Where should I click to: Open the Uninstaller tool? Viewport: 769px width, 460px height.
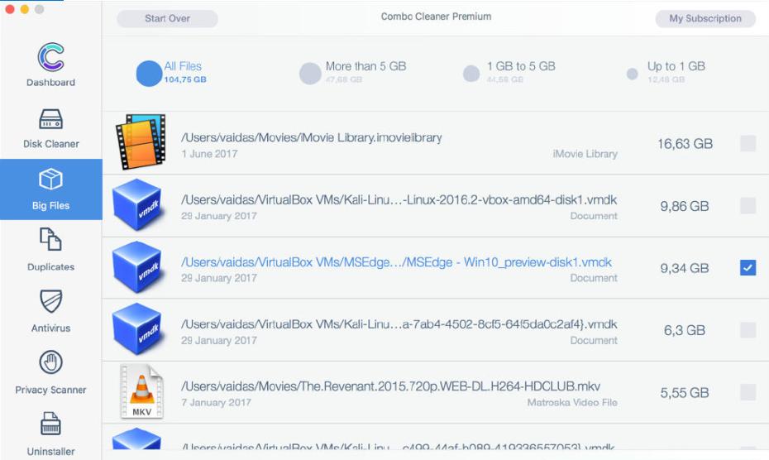pos(50,426)
